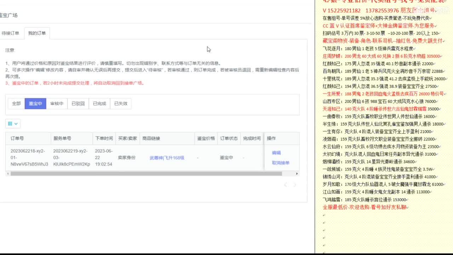Click the previous page arrow
453x255 pixels.
click(286, 185)
